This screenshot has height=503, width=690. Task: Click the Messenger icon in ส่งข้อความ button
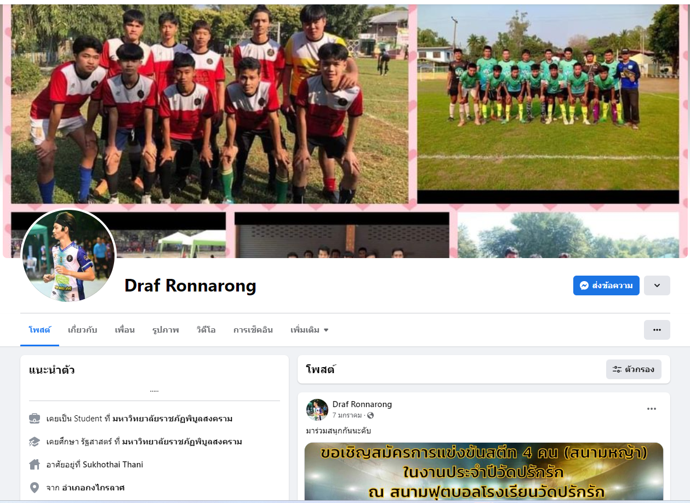pos(584,285)
